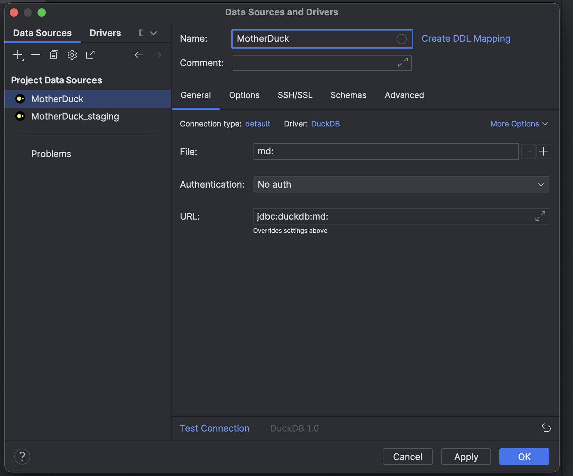Screen dimensions: 573x476
Task: Open the hidden tabs dropdown chevron
Action: 153,33
